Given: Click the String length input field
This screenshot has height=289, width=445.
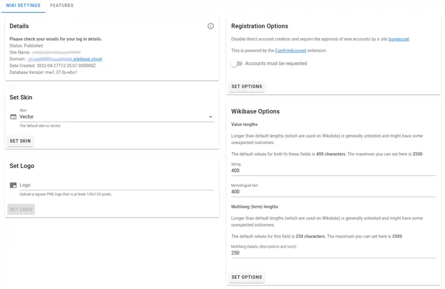Looking at the screenshot, I should pos(333,171).
